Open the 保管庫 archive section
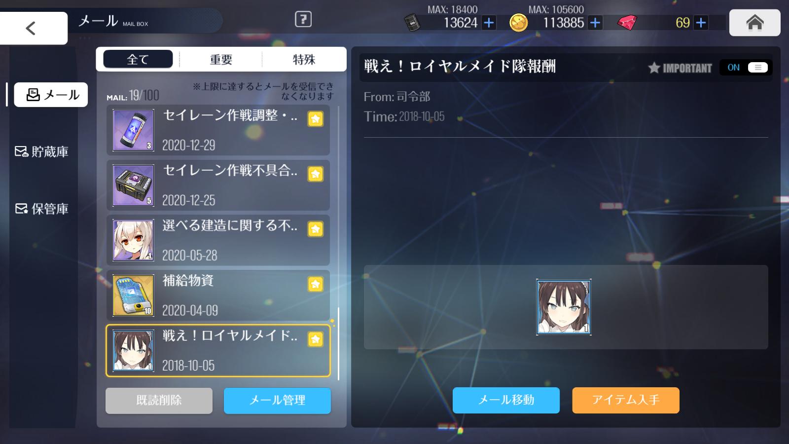 [42, 209]
